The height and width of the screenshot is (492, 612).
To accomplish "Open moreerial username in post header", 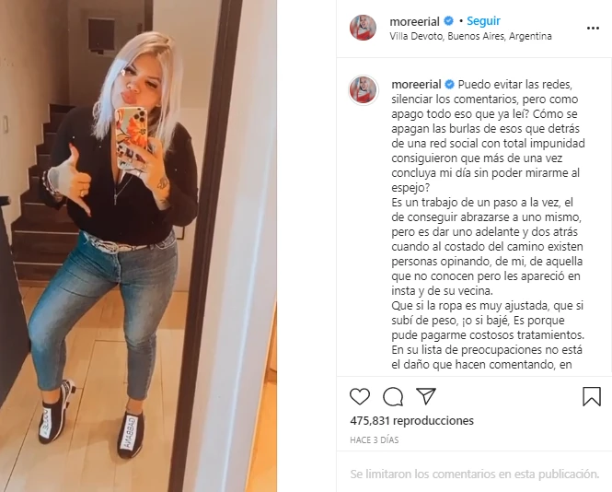I will (414, 21).
